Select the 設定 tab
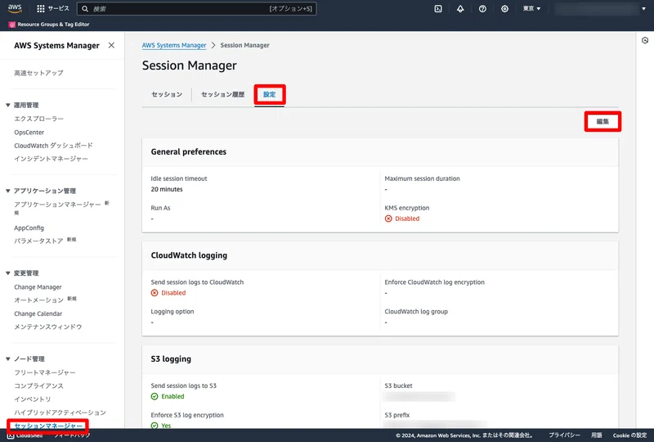Image resolution: width=654 pixels, height=442 pixels. click(x=270, y=94)
